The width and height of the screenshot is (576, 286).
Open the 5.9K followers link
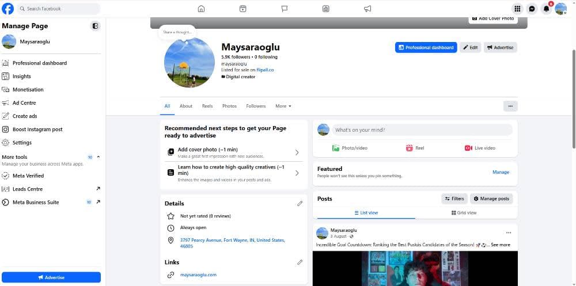pos(236,57)
